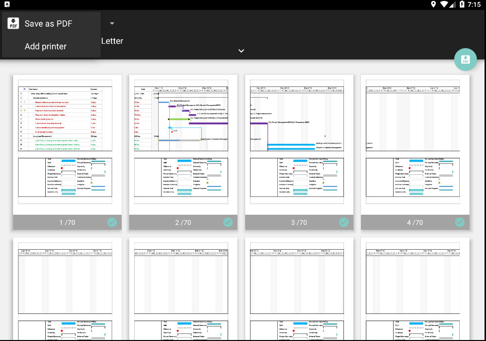
Task: Select Add printer from the list
Action: pyautogui.click(x=51, y=46)
